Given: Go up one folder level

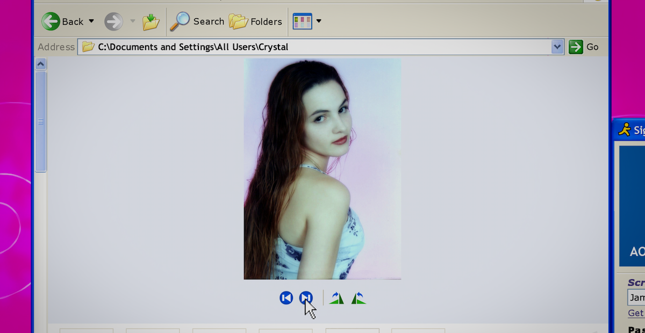Looking at the screenshot, I should 151,21.
